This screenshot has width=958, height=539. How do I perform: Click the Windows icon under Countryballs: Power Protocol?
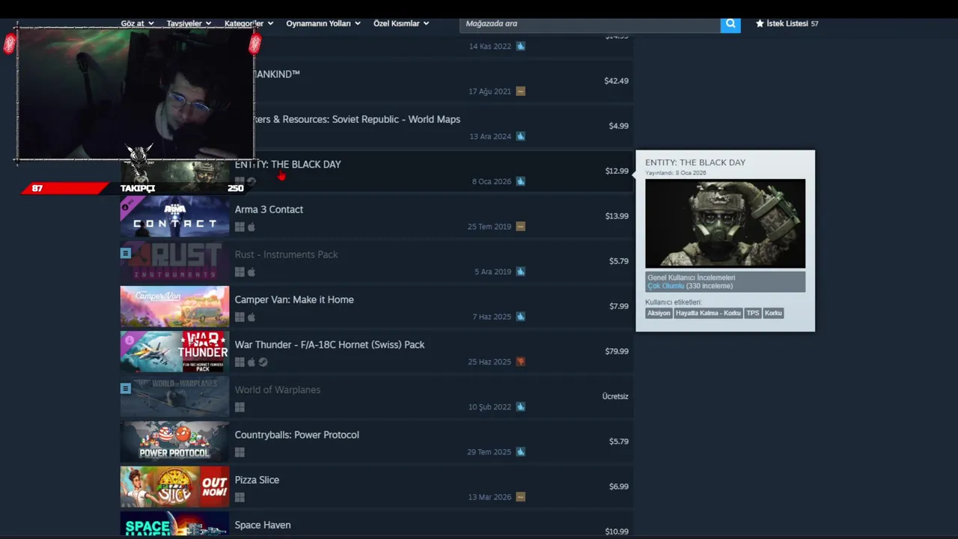pyautogui.click(x=239, y=452)
